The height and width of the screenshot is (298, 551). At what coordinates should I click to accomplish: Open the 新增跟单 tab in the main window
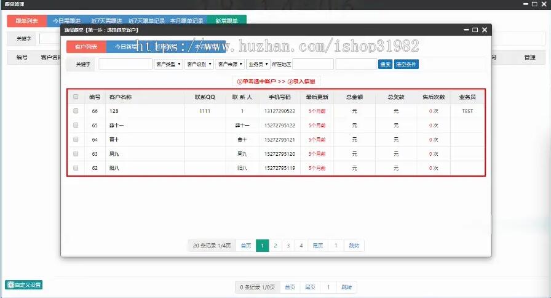click(226, 21)
